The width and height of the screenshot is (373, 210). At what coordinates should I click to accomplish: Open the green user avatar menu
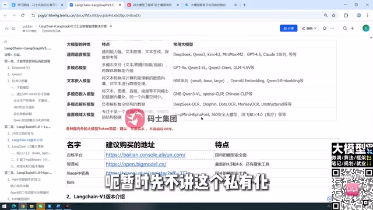click(366, 28)
